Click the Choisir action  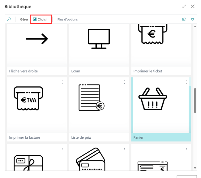[41, 20]
